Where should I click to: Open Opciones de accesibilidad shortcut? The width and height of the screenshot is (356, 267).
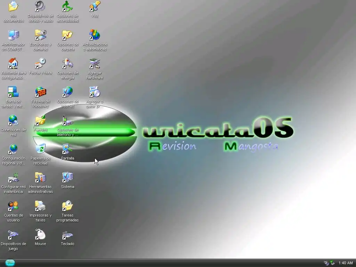click(67, 6)
